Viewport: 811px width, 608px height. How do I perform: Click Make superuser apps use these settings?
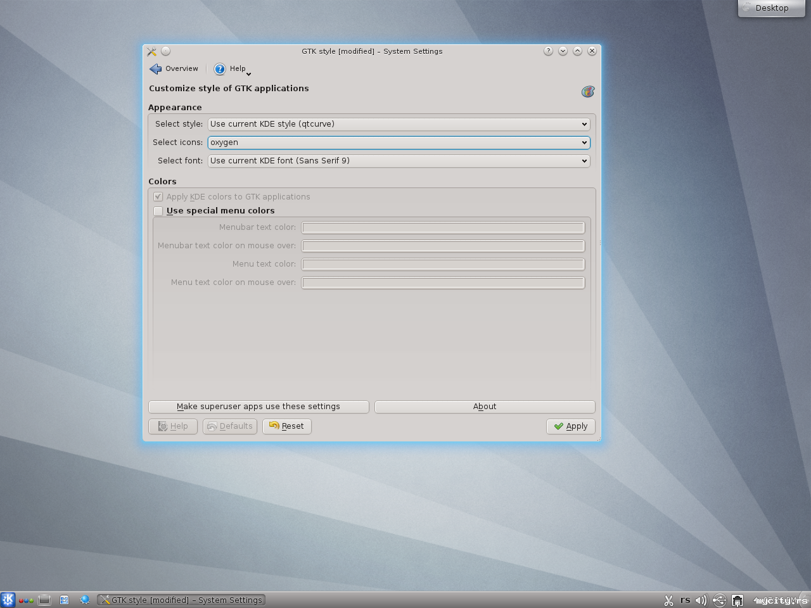pyautogui.click(x=259, y=407)
